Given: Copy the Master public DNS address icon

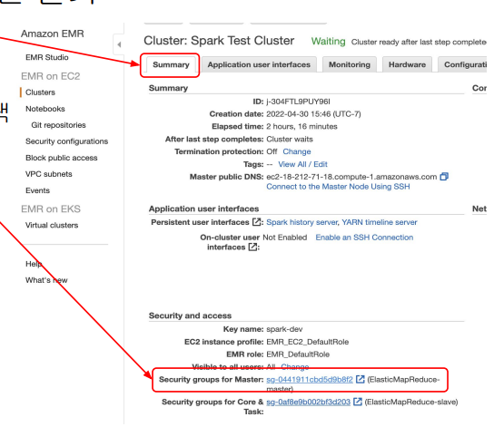Looking at the screenshot, I should tap(444, 177).
